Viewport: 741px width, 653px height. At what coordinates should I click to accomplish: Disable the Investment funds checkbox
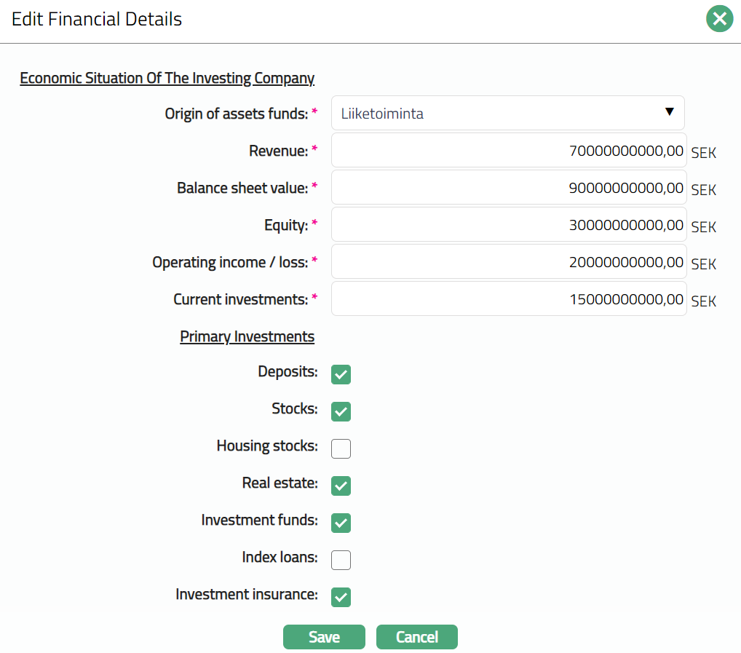point(341,523)
